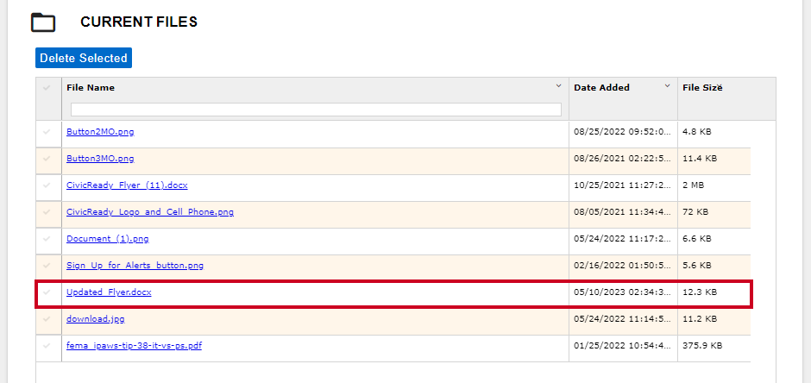Toggle the select-all checkmark in header
The width and height of the screenshot is (811, 383).
pyautogui.click(x=47, y=88)
